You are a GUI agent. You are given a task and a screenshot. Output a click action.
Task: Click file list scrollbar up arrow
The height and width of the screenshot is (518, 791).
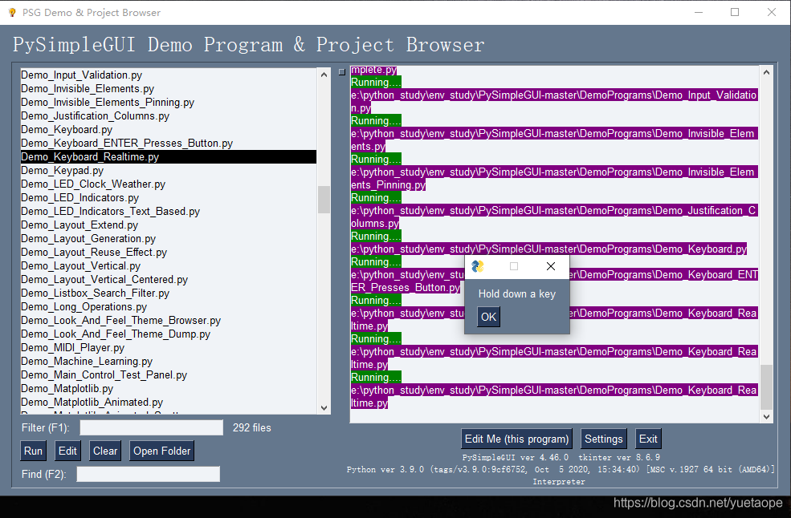click(324, 75)
